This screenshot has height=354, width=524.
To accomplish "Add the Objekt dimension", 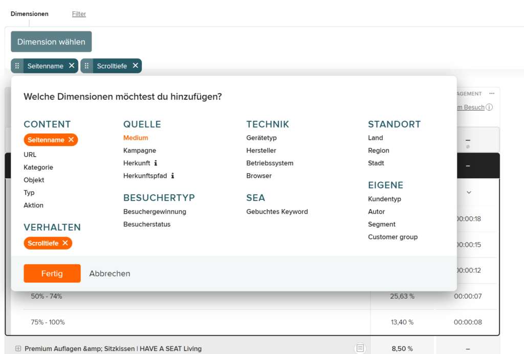I will [34, 180].
